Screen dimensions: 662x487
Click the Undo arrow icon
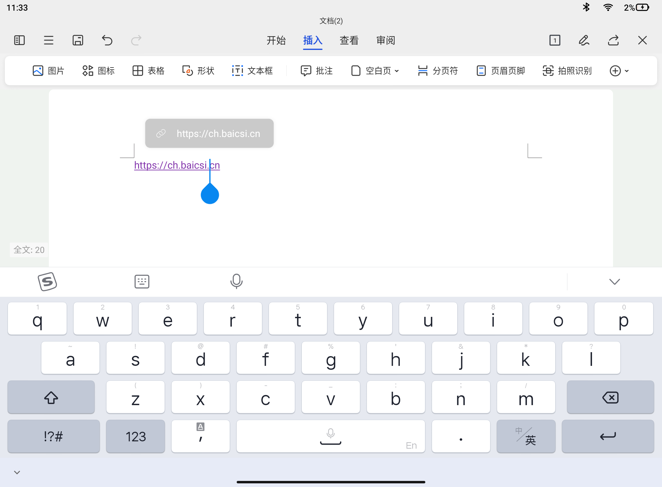pyautogui.click(x=107, y=40)
